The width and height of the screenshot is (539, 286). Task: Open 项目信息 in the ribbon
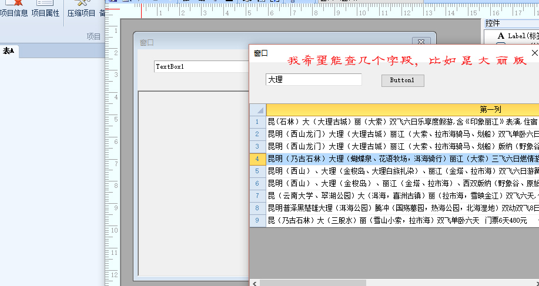[x=14, y=9]
